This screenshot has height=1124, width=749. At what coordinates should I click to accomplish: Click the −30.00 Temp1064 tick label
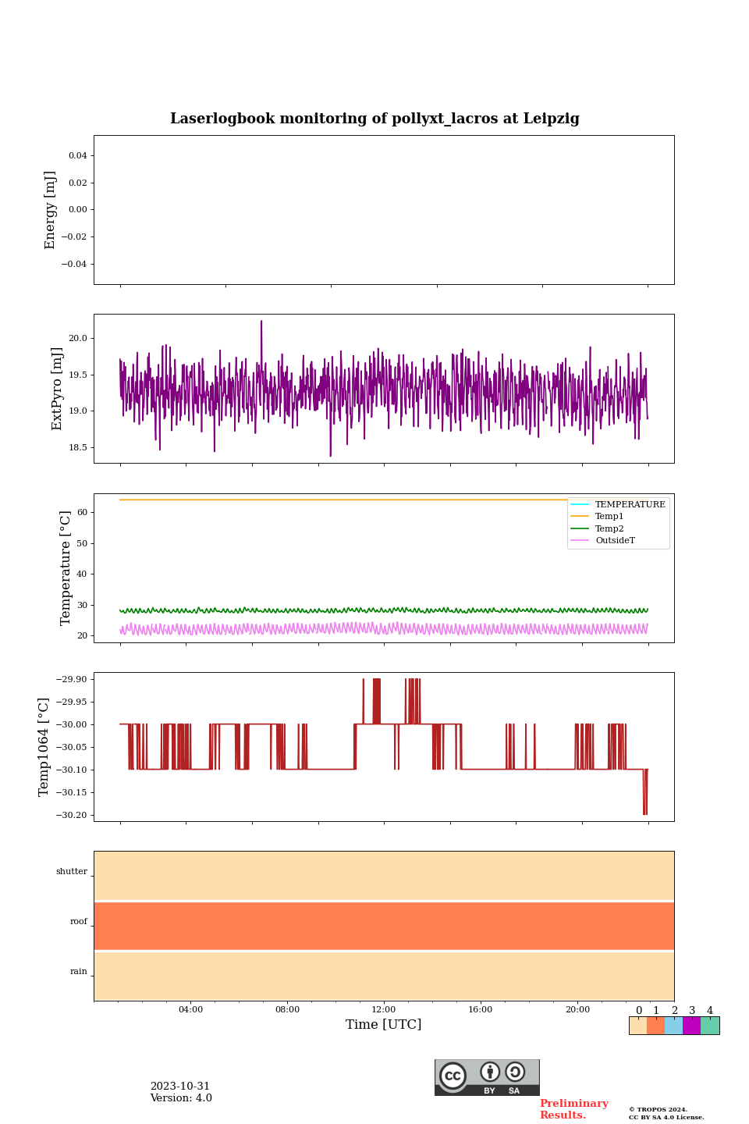point(73,724)
